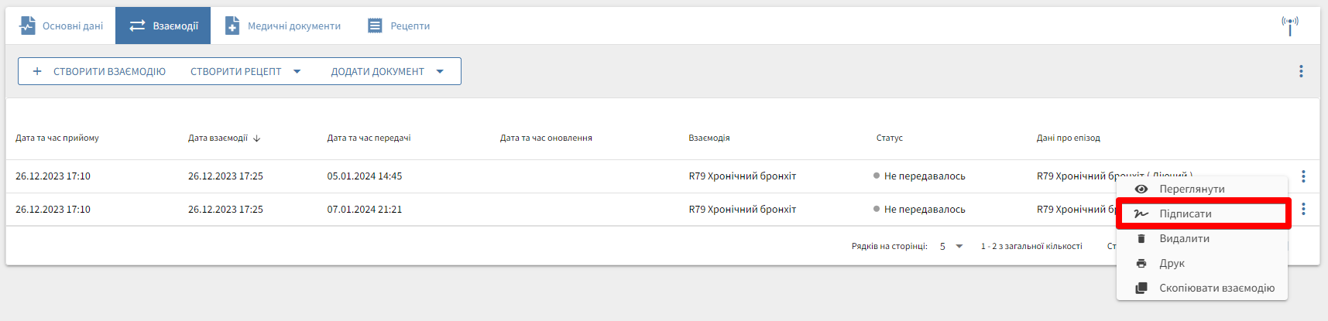Select Підписати from the context menu
The width and height of the screenshot is (1328, 321).
pyautogui.click(x=1185, y=213)
